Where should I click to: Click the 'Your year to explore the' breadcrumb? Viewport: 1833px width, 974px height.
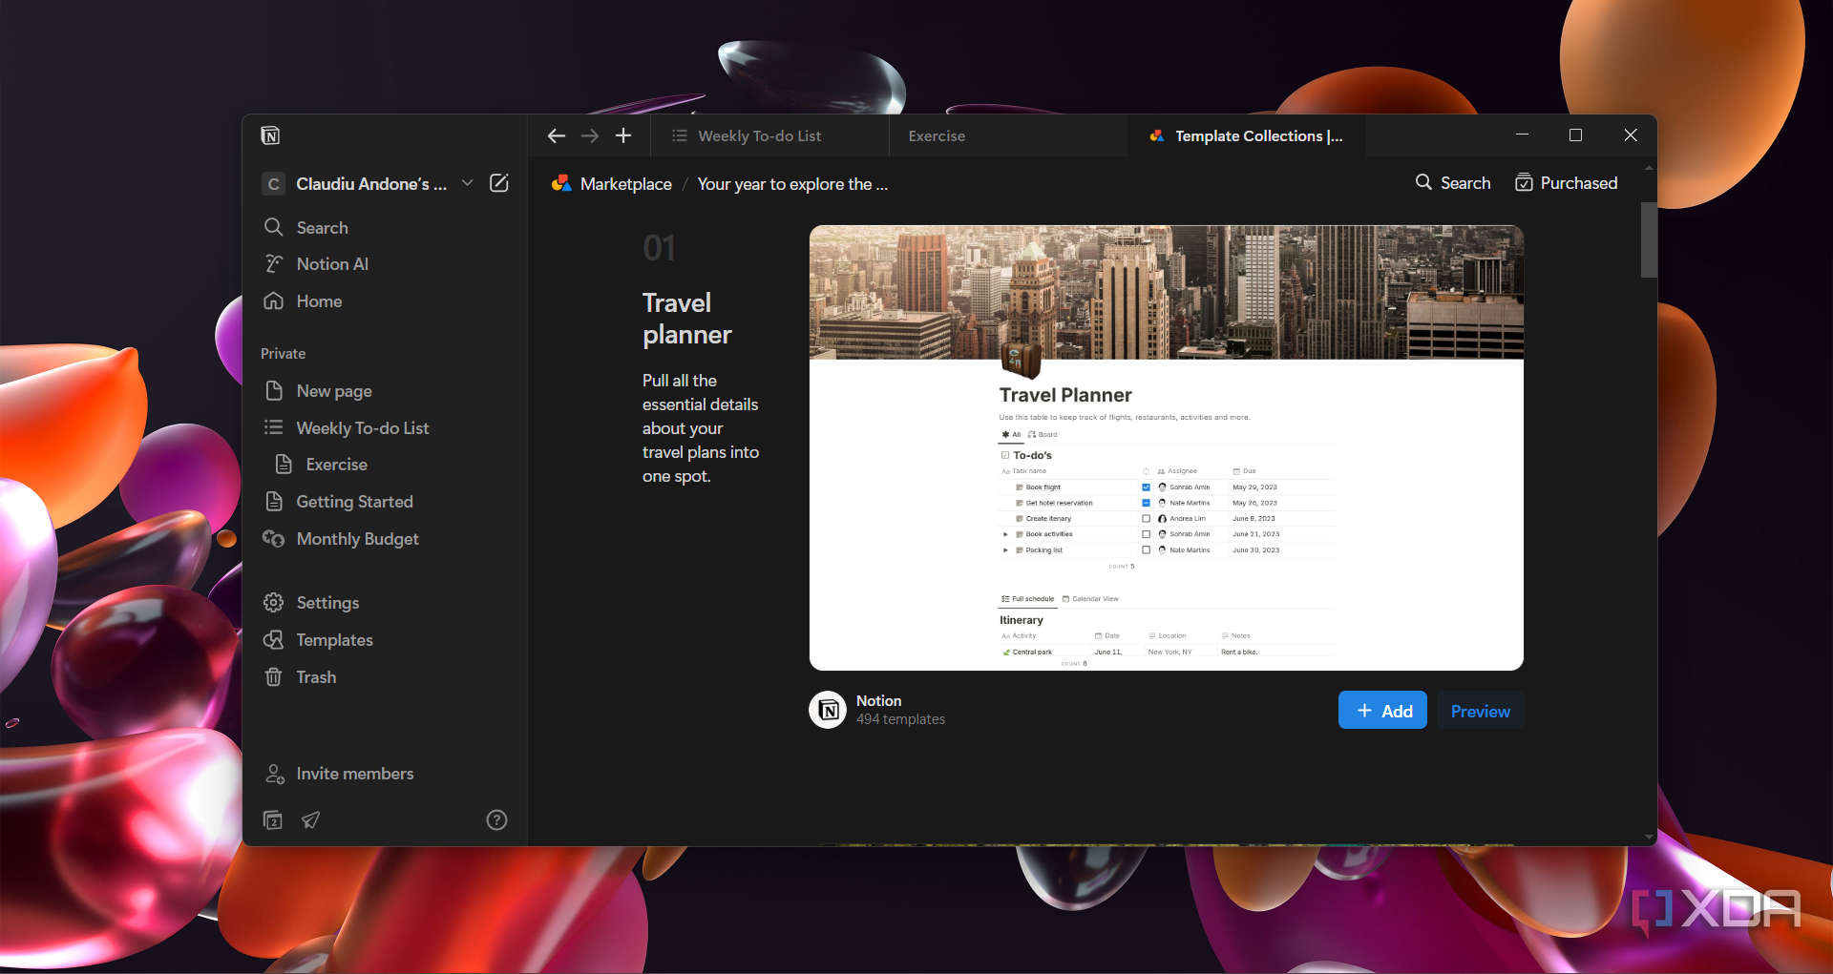point(792,184)
